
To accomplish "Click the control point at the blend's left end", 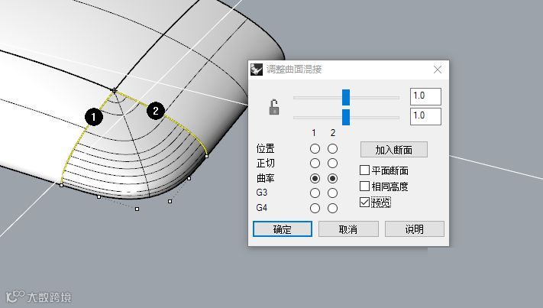I will [x=61, y=186].
